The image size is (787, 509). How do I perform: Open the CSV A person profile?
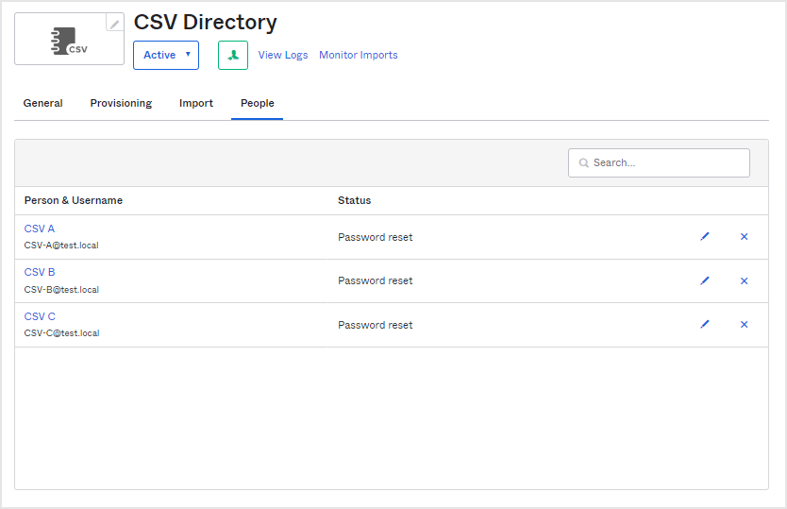40,229
